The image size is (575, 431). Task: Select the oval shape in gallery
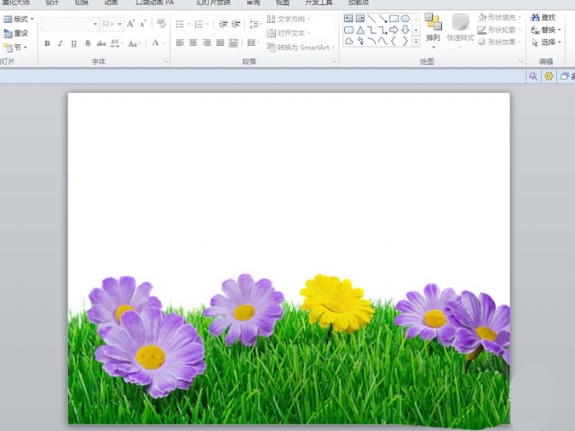click(405, 18)
